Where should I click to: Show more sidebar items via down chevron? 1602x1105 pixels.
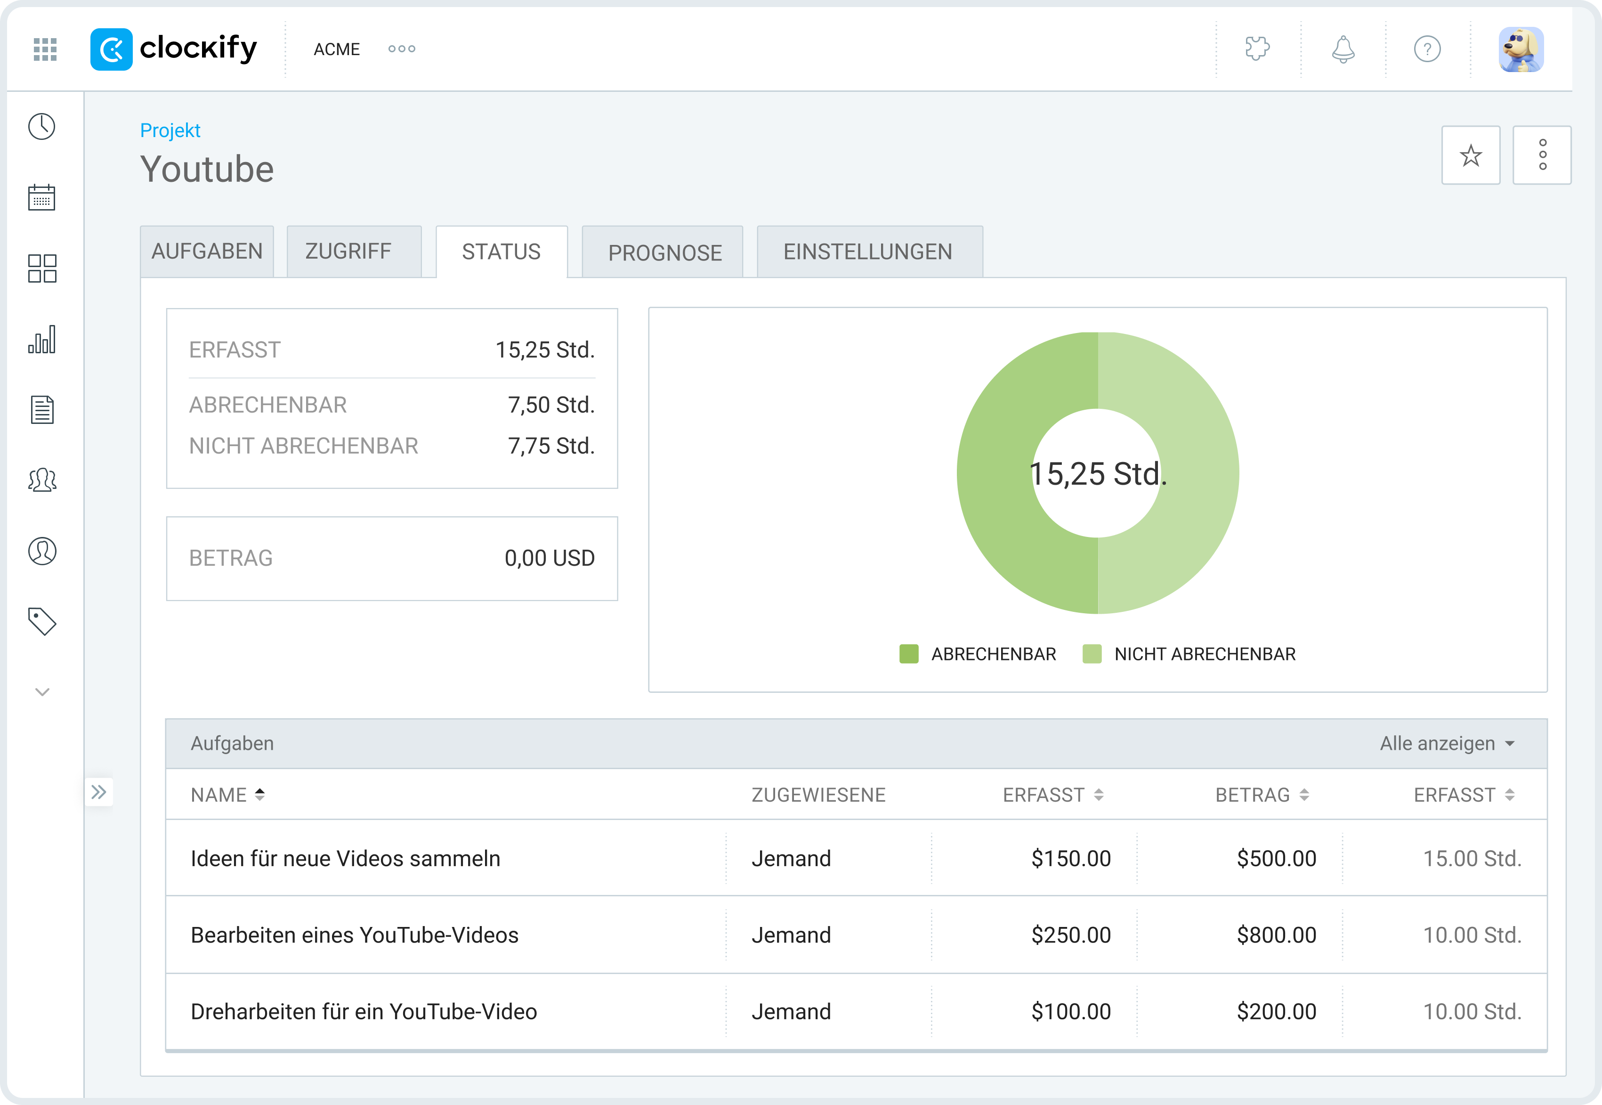tap(42, 691)
